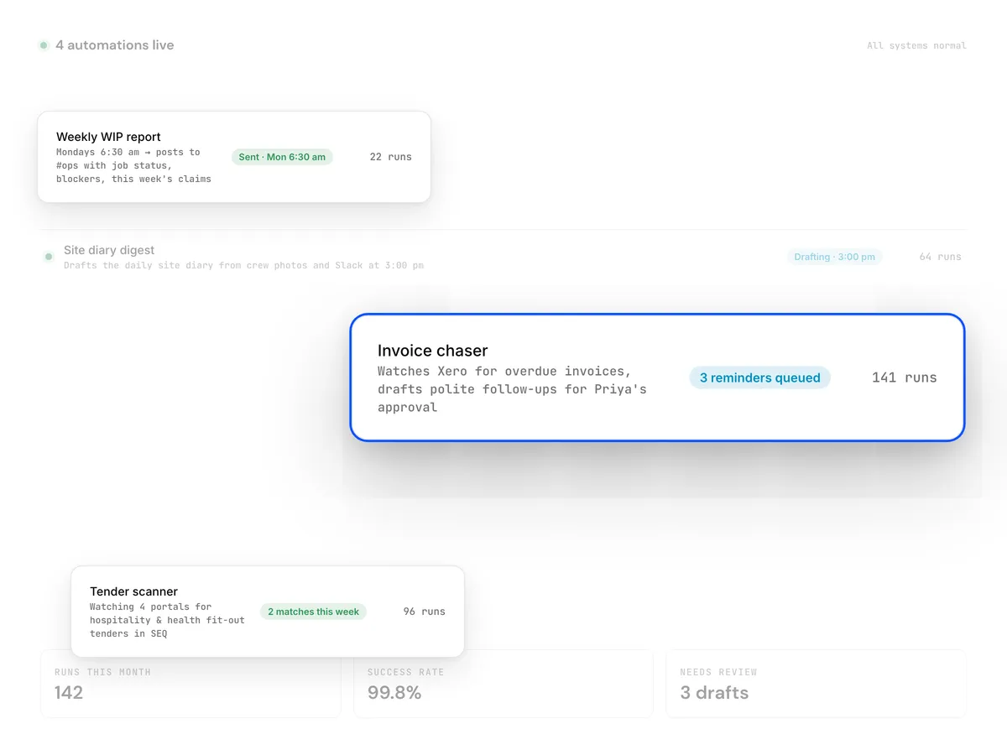
Task: Open the Tender scanner card
Action: coord(268,612)
